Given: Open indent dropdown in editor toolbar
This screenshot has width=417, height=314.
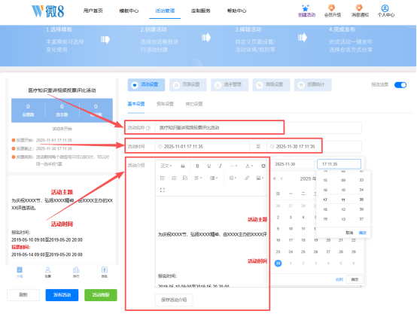Looking at the screenshot, I should [214, 178].
